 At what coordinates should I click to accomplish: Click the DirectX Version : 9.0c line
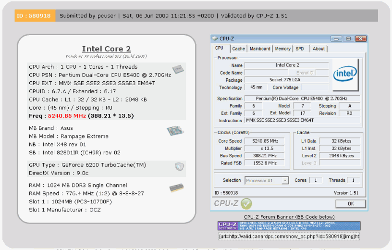point(59,173)
